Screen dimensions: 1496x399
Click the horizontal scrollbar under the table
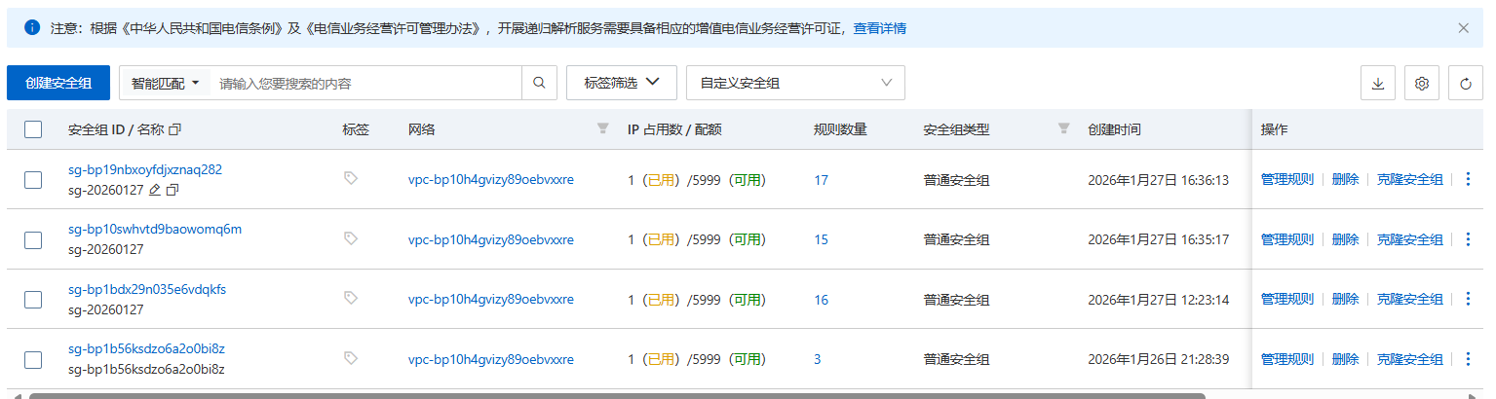tap(617, 395)
